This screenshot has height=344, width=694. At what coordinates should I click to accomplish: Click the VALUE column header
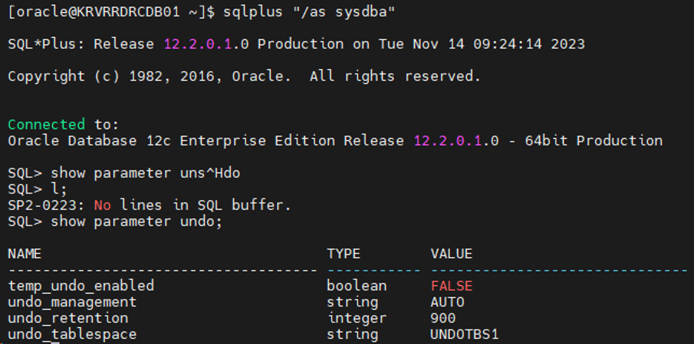coord(450,253)
